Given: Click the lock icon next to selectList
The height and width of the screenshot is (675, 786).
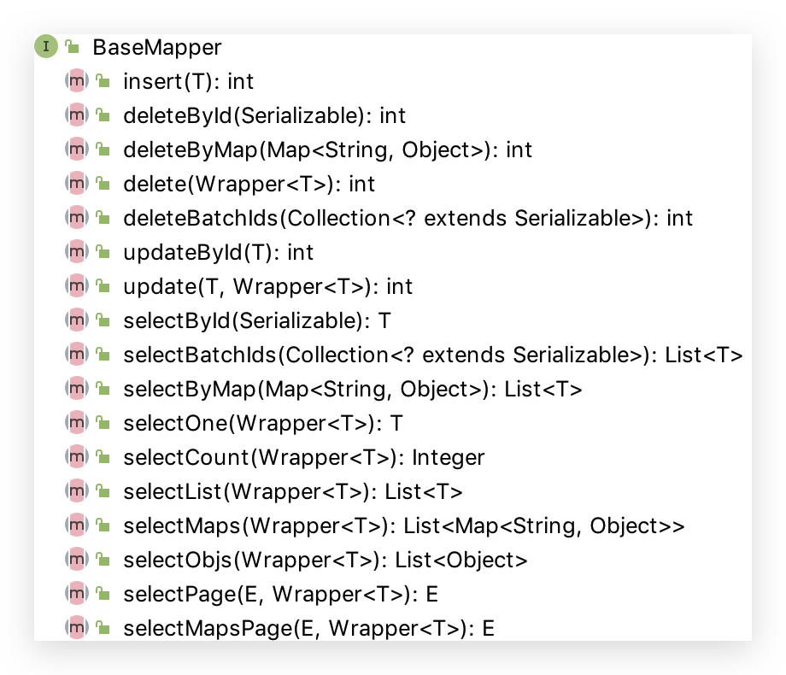Looking at the screenshot, I should pos(103,492).
